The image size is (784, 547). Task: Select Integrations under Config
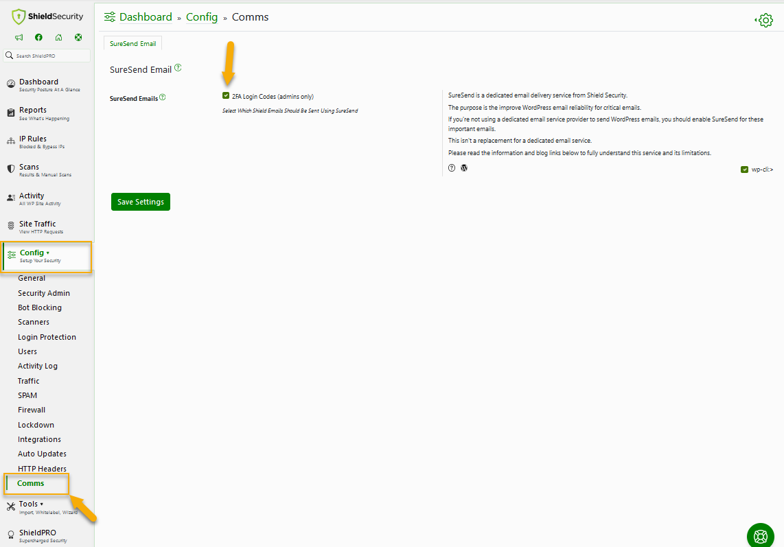40,439
